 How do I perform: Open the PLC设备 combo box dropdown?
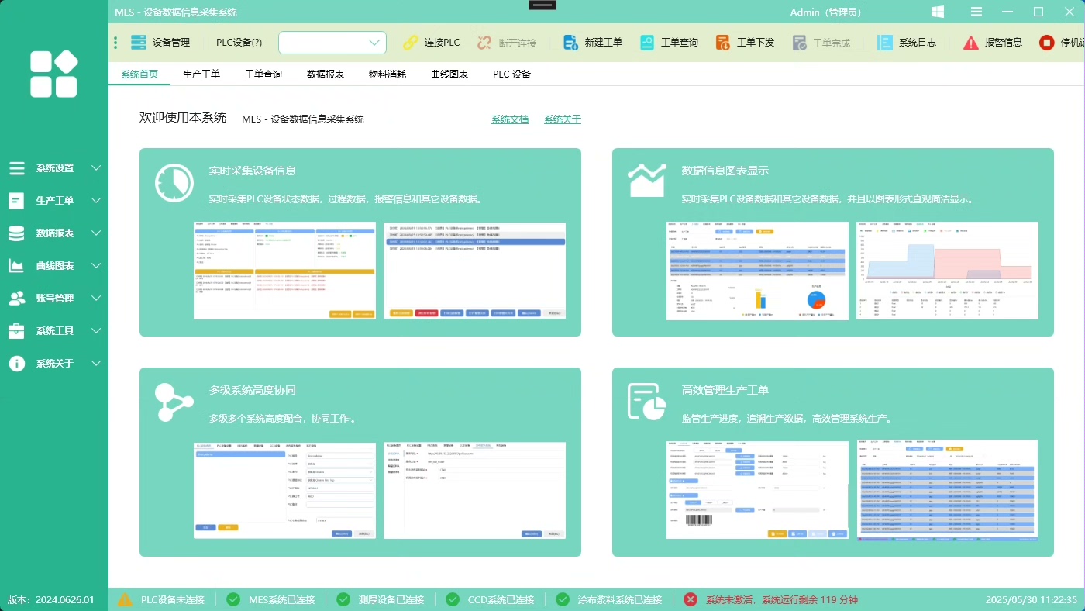tap(374, 43)
